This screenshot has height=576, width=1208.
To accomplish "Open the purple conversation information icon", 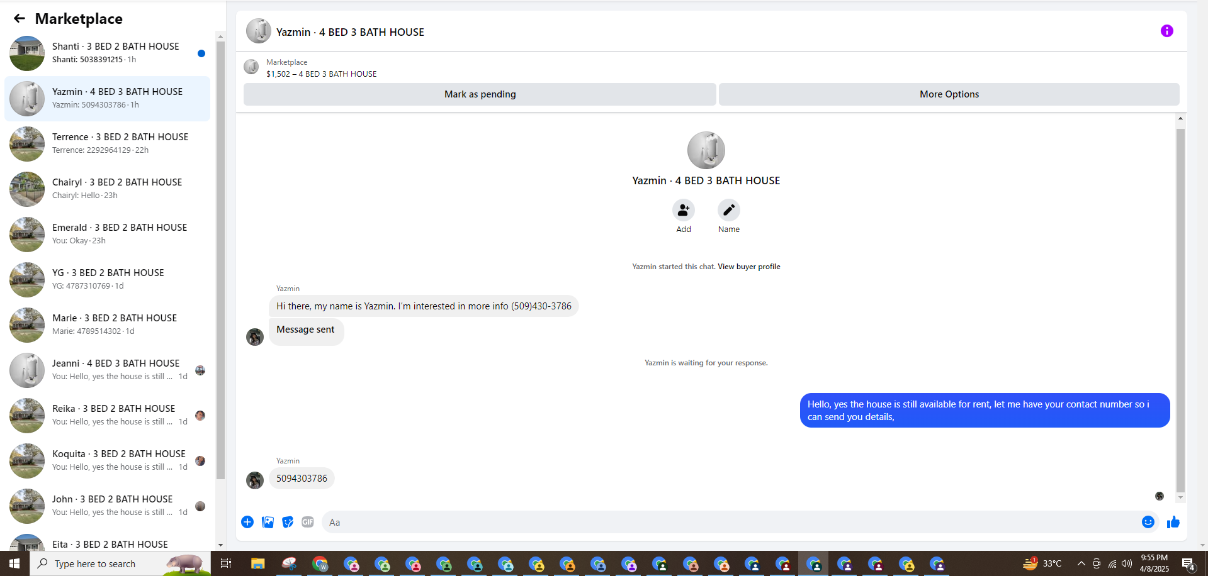I will coord(1166,31).
